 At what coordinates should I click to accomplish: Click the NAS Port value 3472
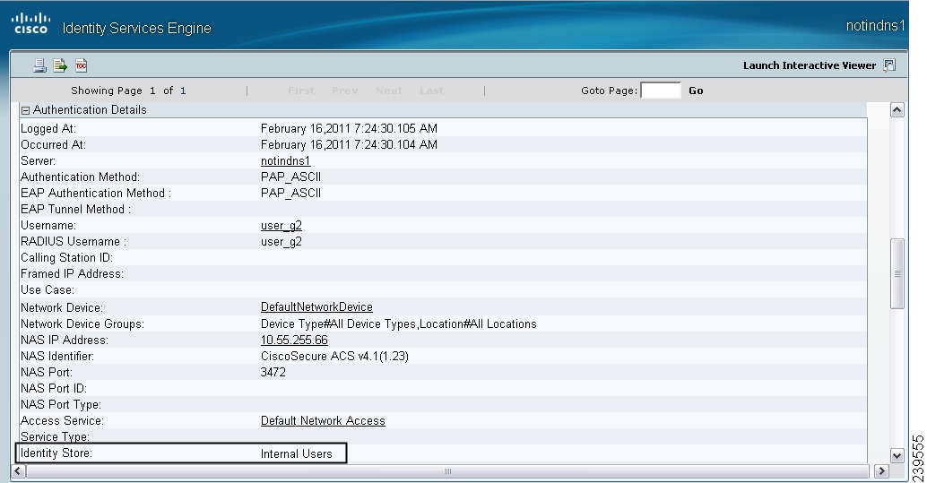coord(273,372)
